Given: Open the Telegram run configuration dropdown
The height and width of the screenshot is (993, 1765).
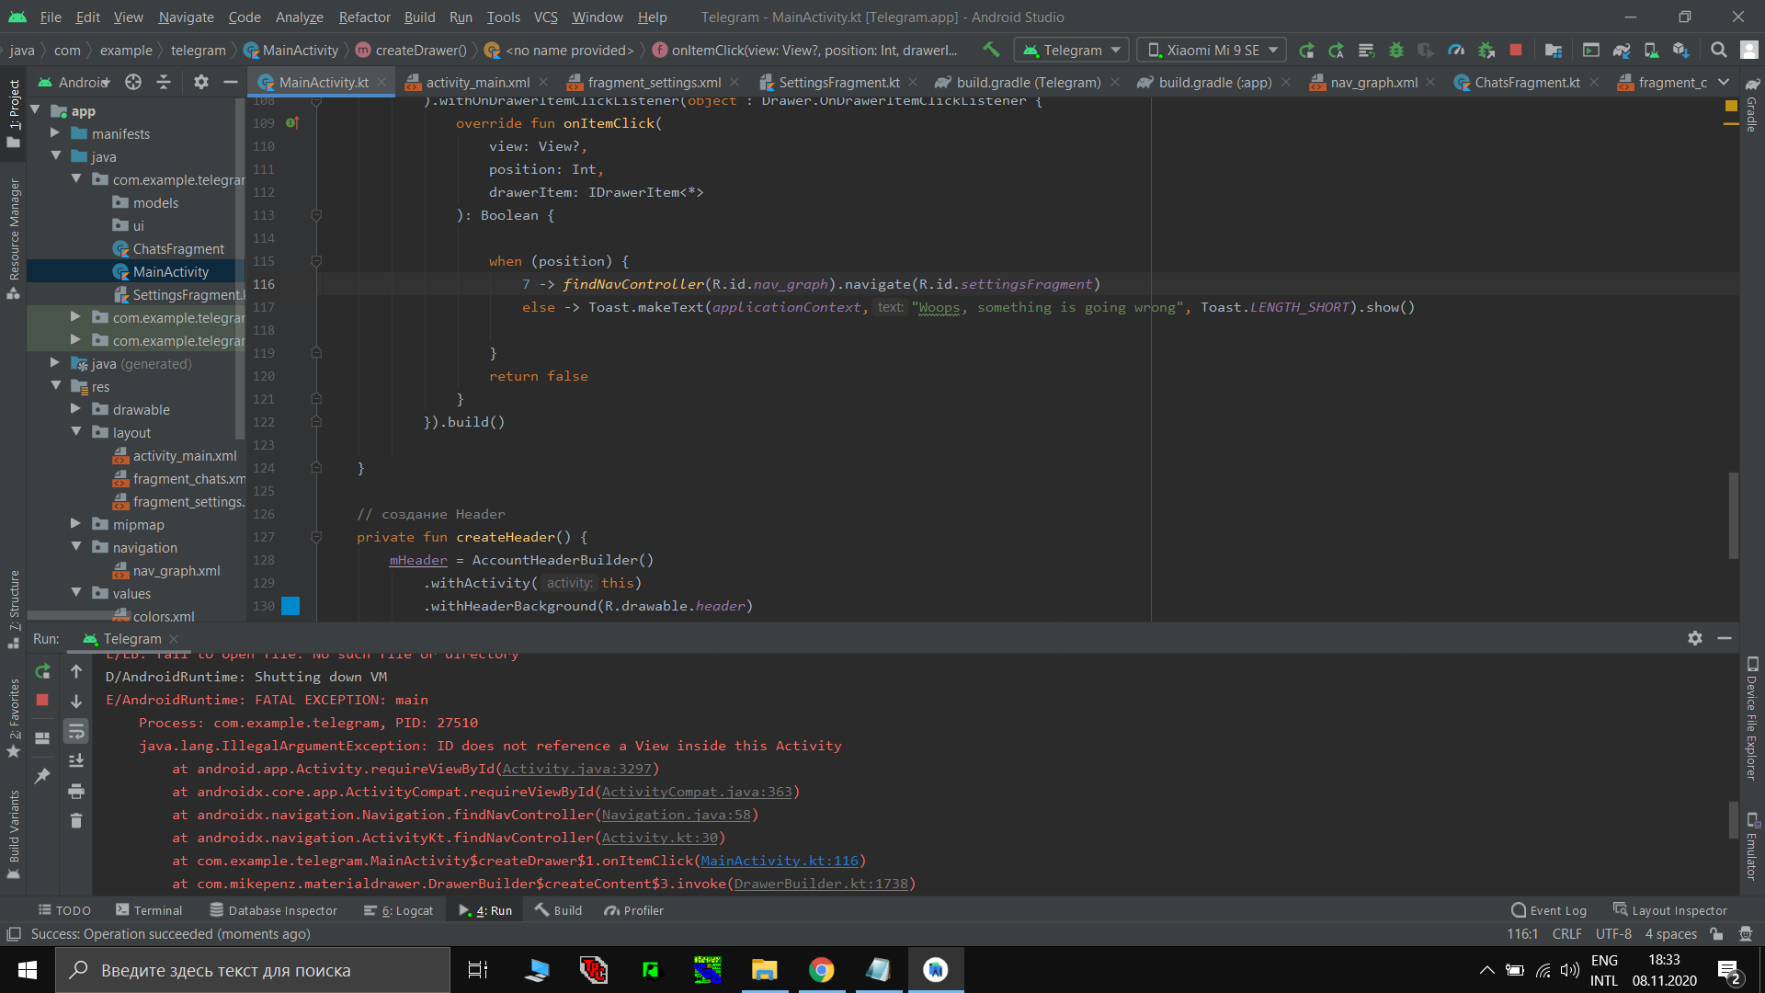Looking at the screenshot, I should click(x=1072, y=50).
